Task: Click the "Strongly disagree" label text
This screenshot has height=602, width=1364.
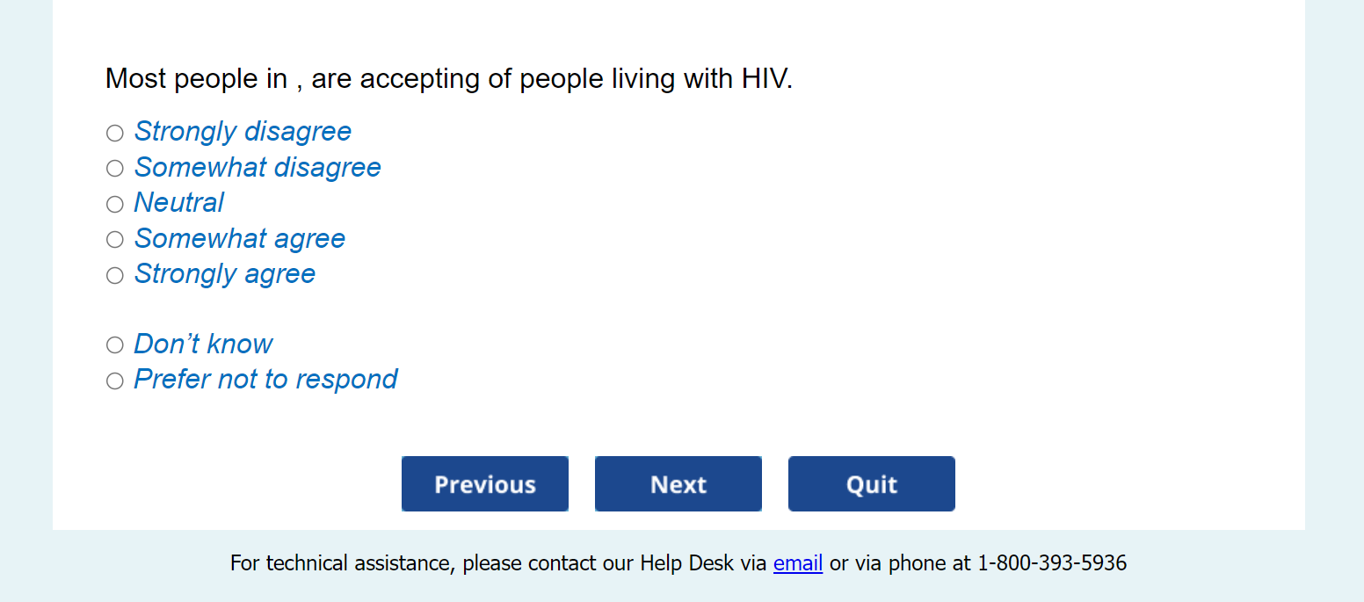Action: (243, 132)
